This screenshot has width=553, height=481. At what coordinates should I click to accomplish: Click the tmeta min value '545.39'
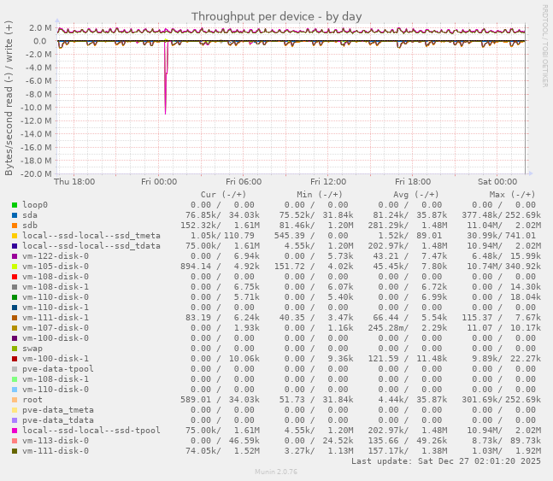pos(290,236)
